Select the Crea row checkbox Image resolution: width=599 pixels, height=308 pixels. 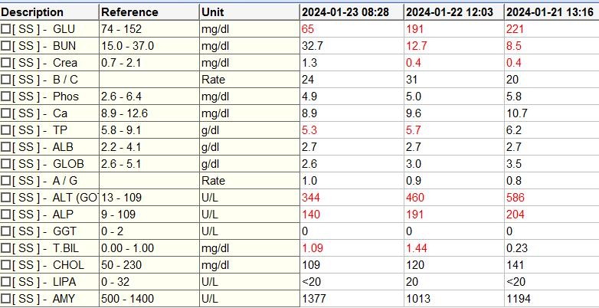tap(5, 63)
